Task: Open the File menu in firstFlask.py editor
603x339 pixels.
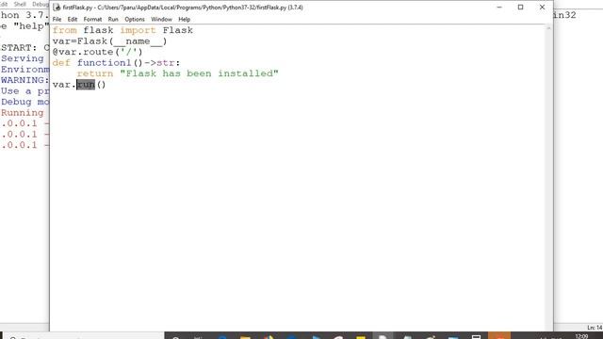Action: 57,19
